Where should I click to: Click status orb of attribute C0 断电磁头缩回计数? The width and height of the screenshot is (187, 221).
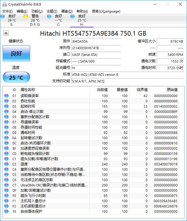click(6, 154)
